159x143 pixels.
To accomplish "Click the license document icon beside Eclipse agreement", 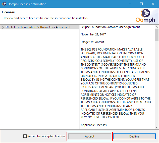I will (8, 27).
